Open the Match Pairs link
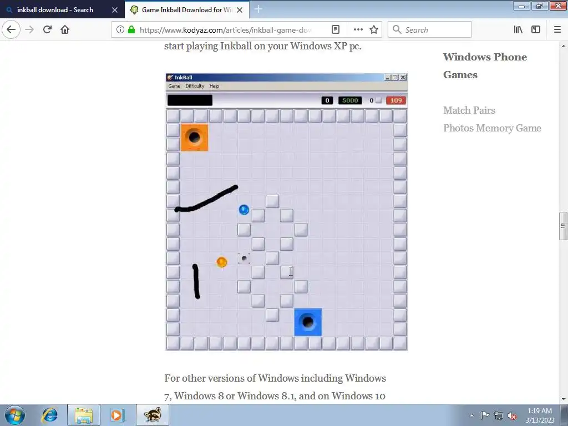 click(x=469, y=110)
